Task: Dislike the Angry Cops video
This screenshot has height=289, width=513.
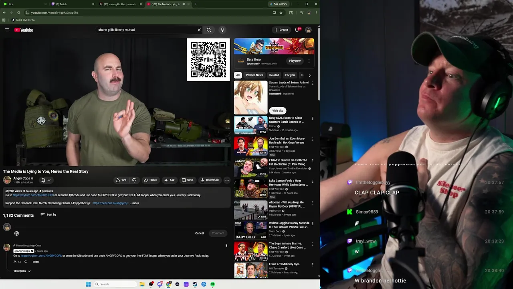Action: 134,180
